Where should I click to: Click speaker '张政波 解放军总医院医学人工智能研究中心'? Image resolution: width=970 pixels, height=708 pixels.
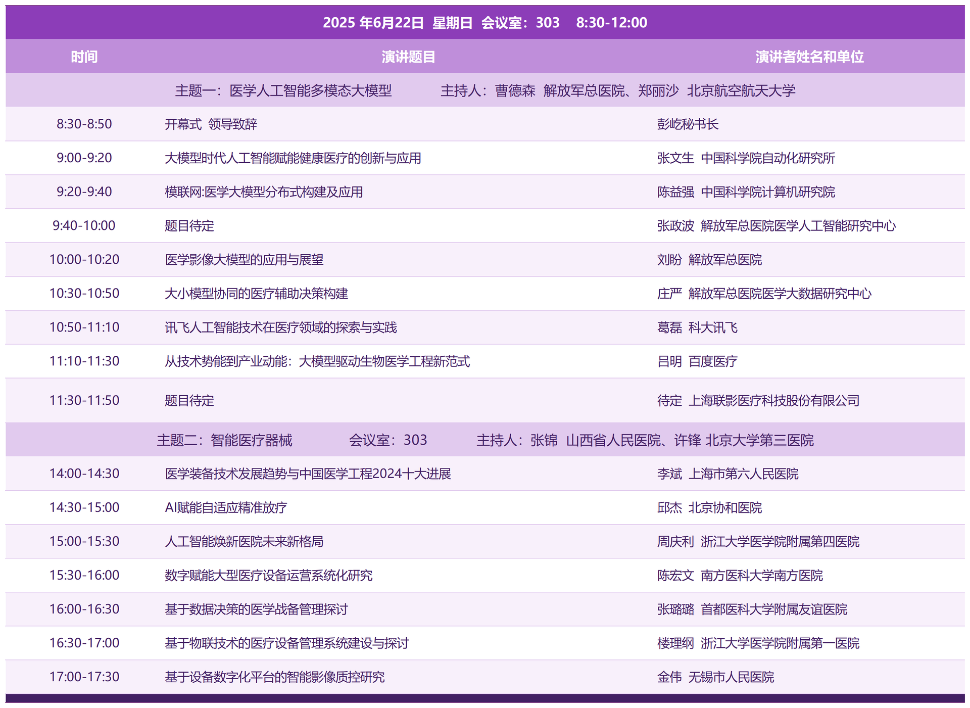tap(777, 226)
